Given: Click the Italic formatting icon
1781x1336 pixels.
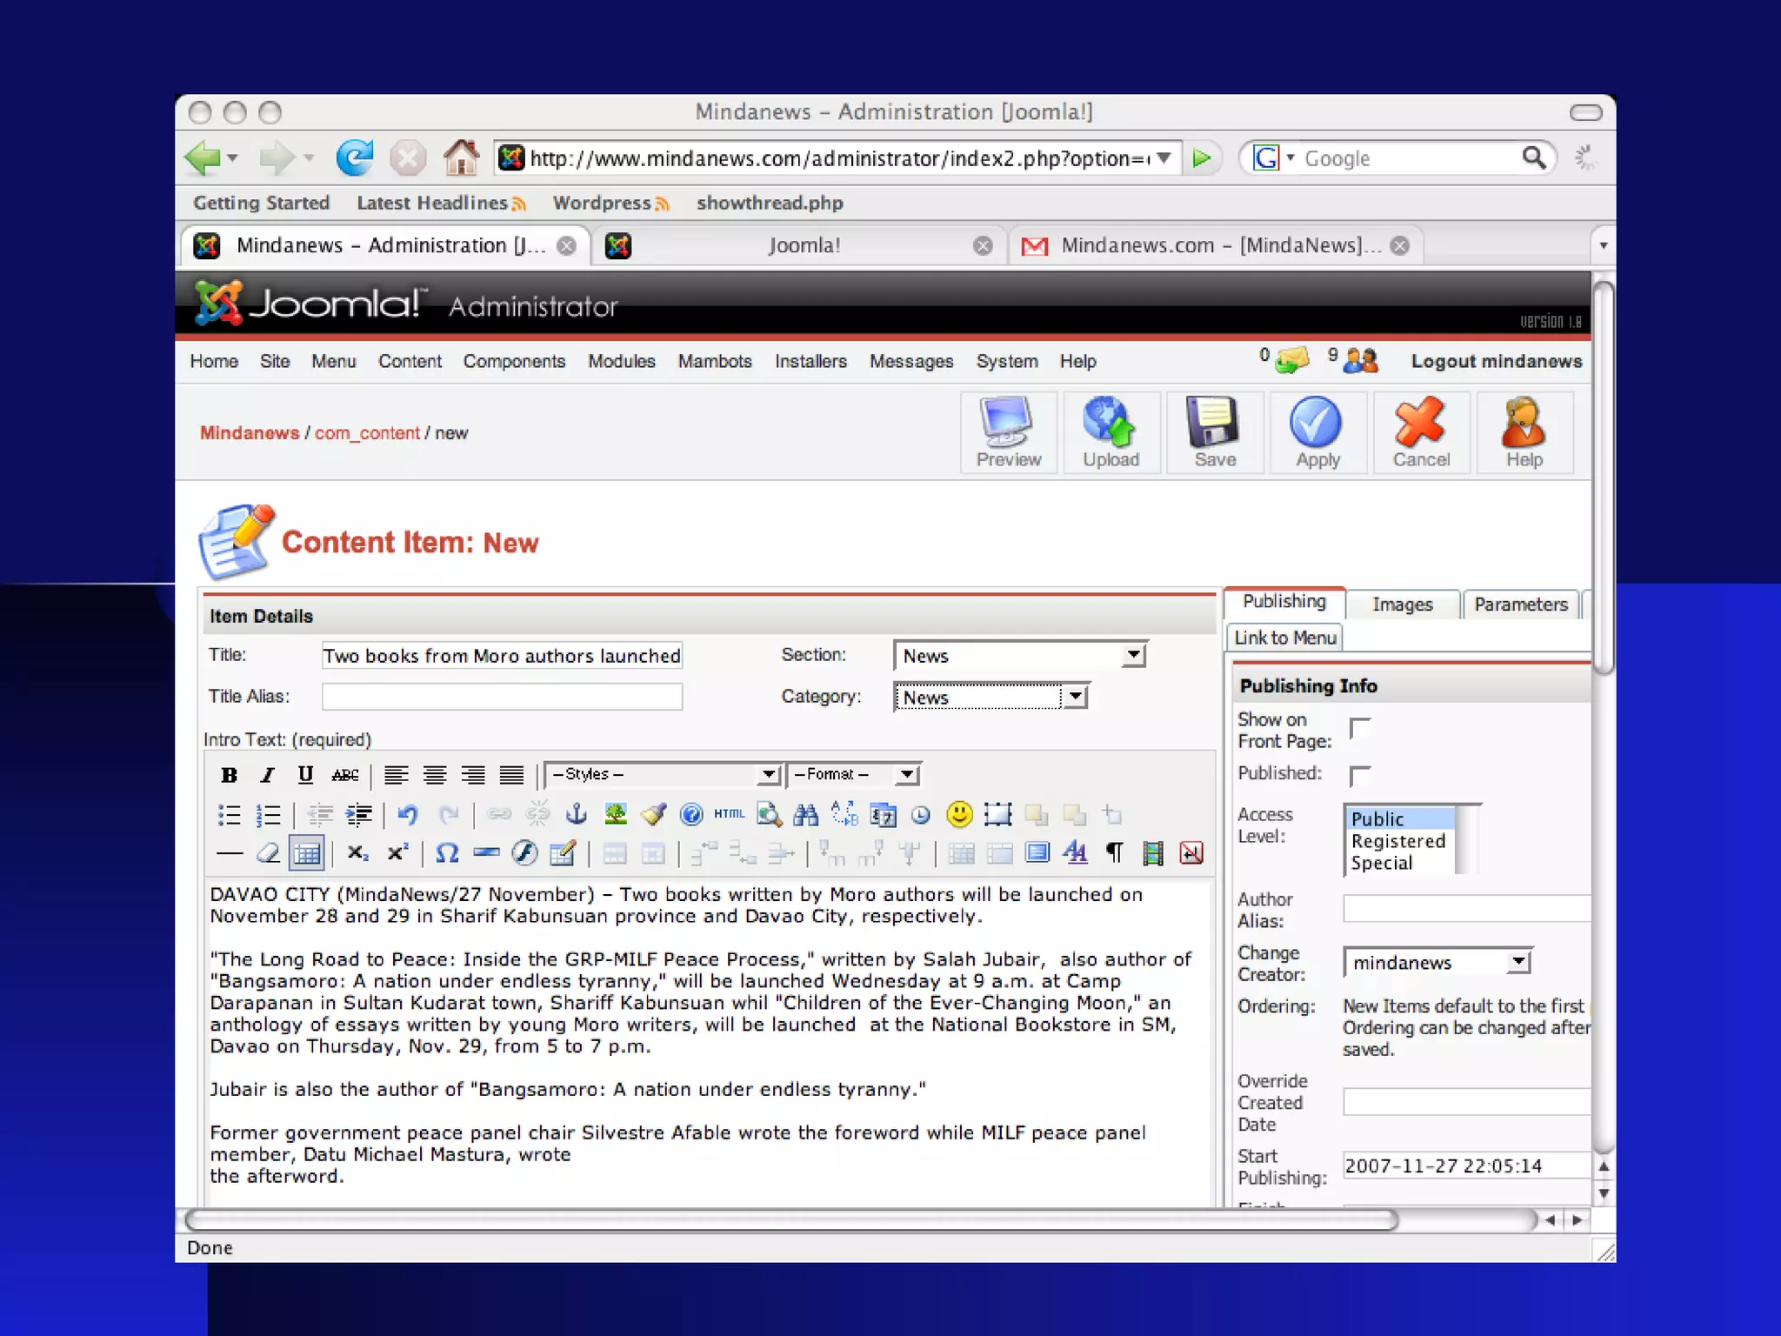Looking at the screenshot, I should point(268,774).
